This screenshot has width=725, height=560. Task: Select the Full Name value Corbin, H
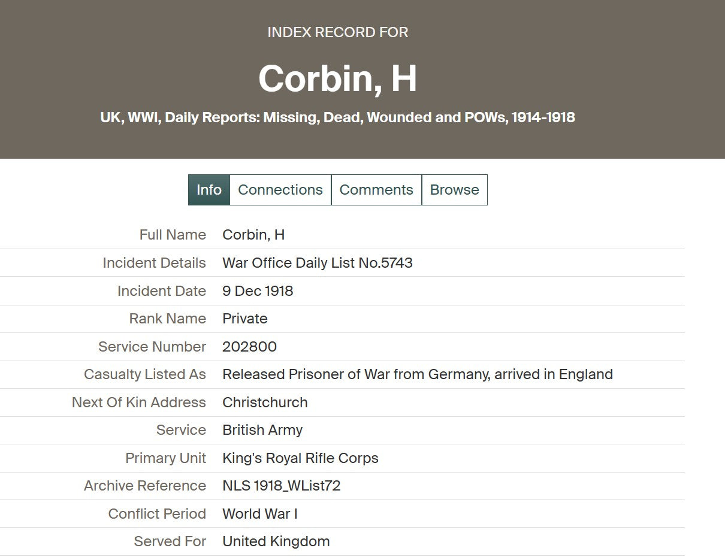(253, 235)
